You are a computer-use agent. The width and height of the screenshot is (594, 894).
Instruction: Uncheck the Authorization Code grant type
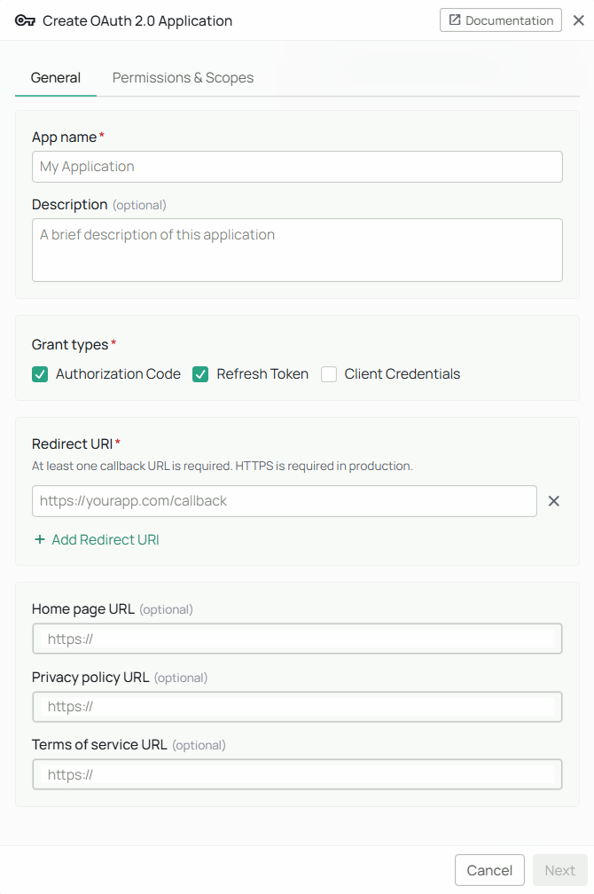click(x=40, y=374)
